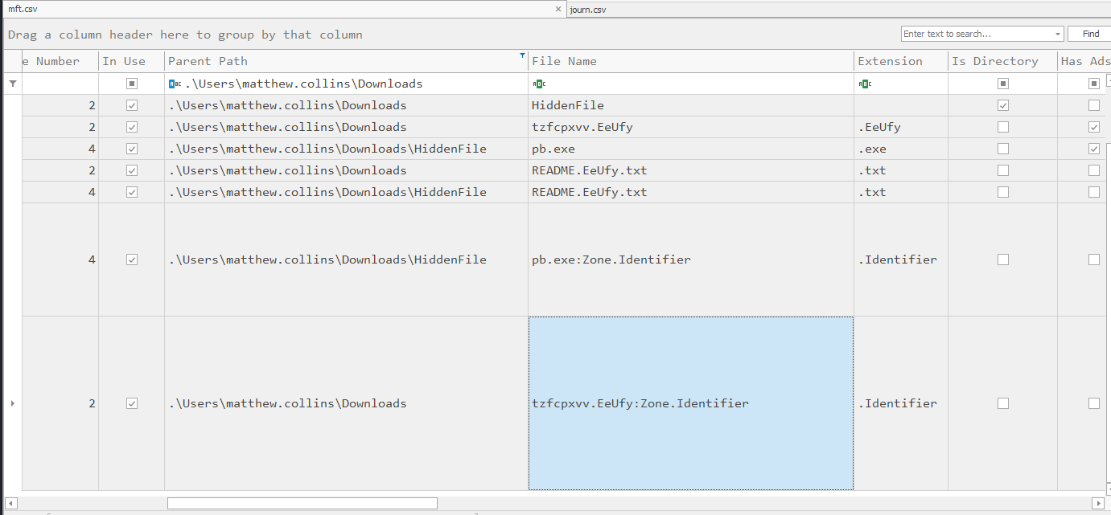Click the horizontal scrollbar right arrow
Viewport: 1111px width, 515px height.
click(x=1097, y=503)
